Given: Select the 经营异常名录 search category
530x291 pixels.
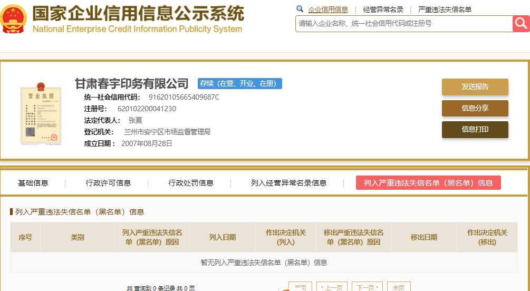Looking at the screenshot, I should [x=383, y=9].
